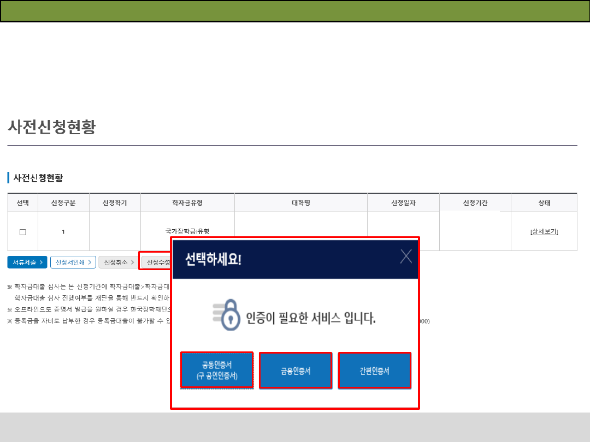Click the 학자금유형 column header
The width and height of the screenshot is (590, 442).
coord(187,203)
